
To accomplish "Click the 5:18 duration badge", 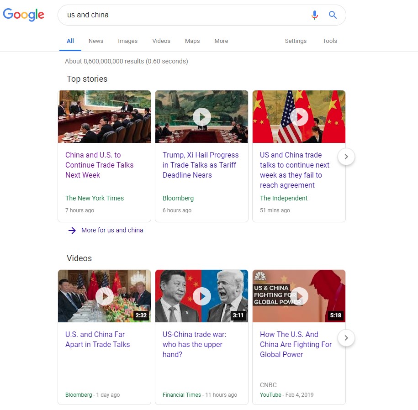I will coord(336,315).
